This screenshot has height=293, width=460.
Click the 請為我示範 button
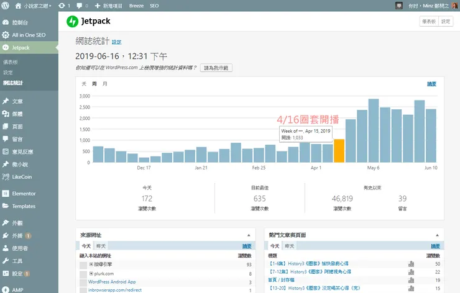pos(216,68)
